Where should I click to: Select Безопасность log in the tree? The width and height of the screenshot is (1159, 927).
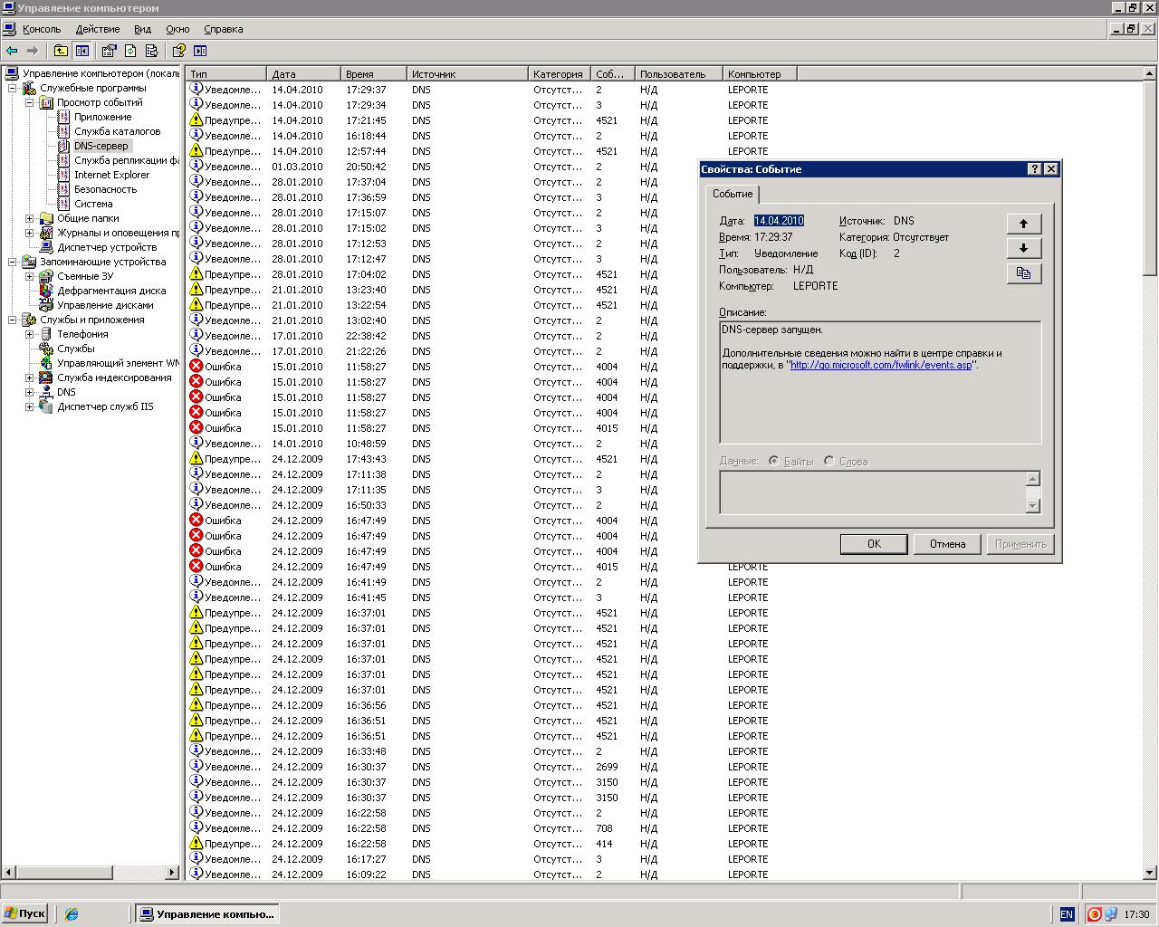click(105, 189)
